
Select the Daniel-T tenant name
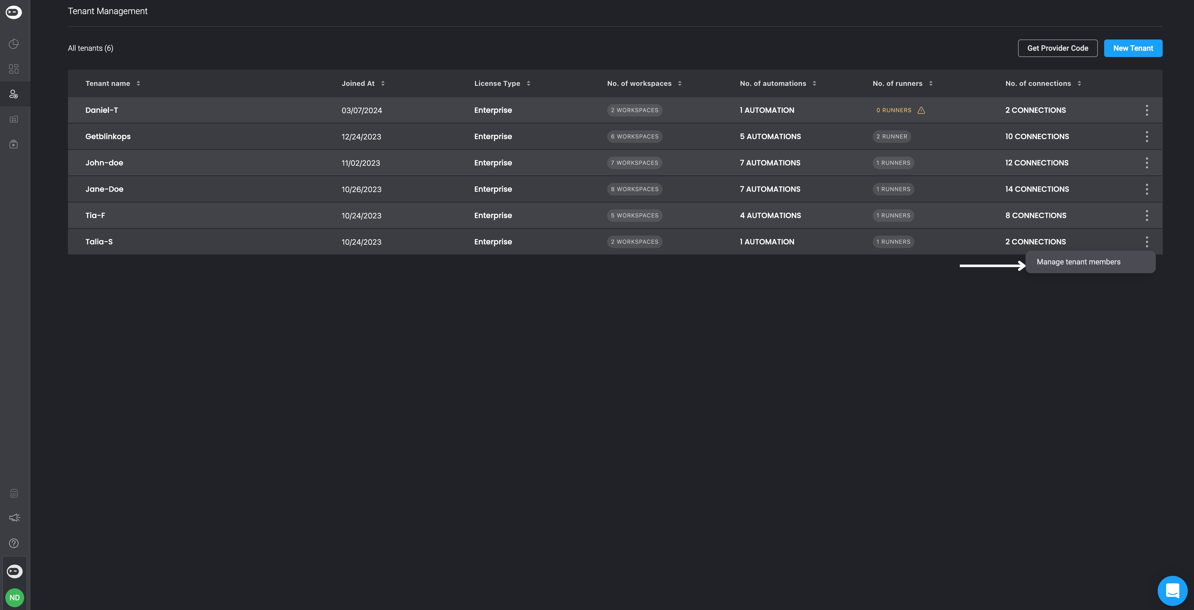(x=101, y=110)
